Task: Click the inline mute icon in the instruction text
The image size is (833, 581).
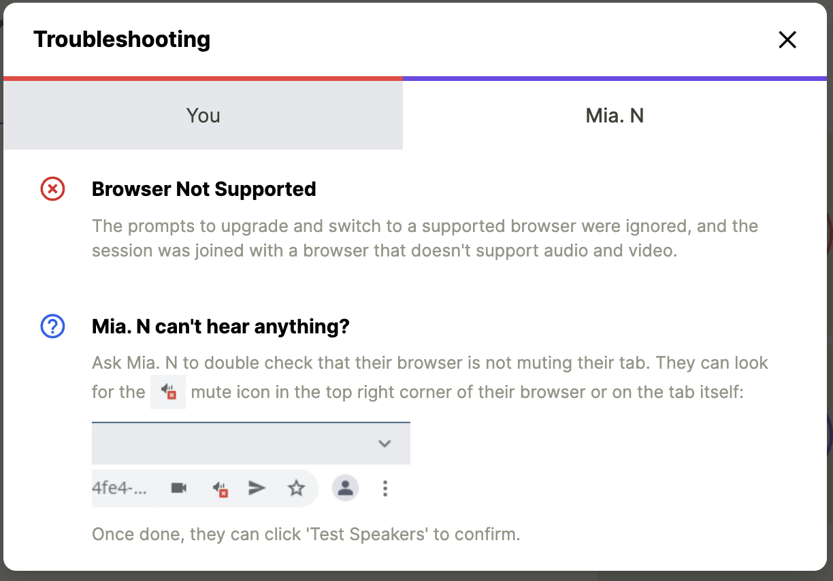Action: (x=167, y=392)
